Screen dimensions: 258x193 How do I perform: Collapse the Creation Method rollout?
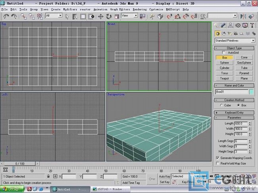point(234,100)
